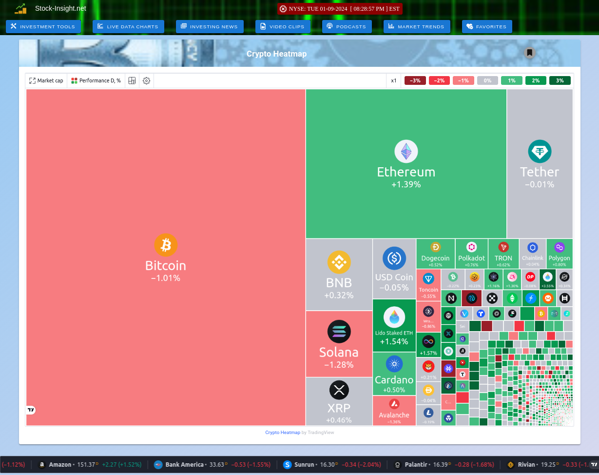Click Rivian ticker in bottom tape
This screenshot has width=599, height=475.
[547, 465]
